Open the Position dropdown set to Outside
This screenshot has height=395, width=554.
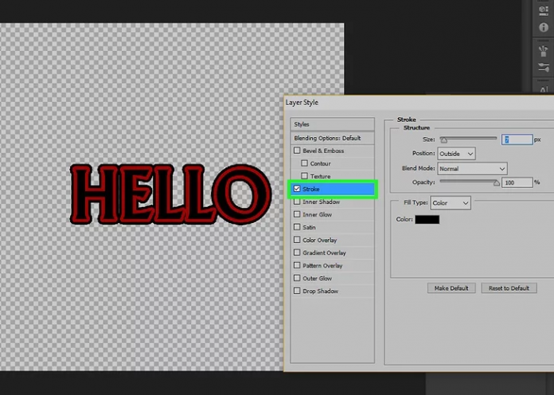456,153
